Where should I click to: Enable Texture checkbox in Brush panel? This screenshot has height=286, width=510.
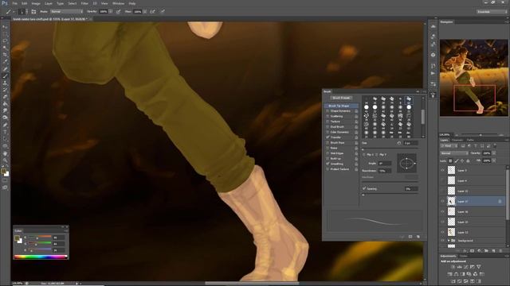pos(328,122)
